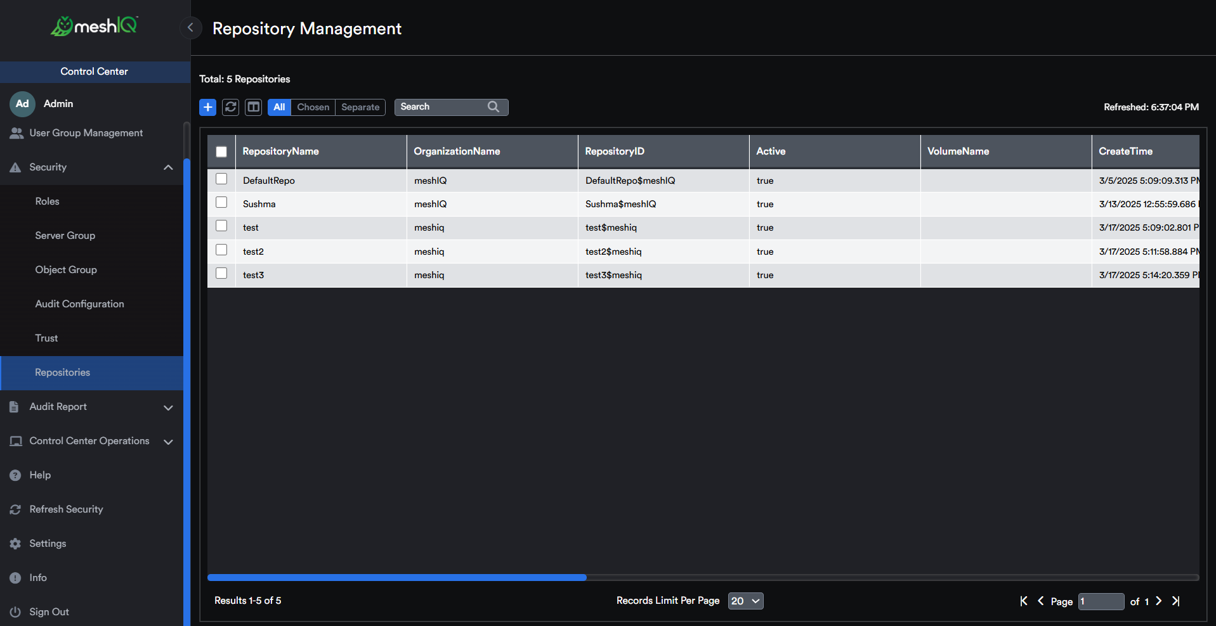This screenshot has height=626, width=1216.
Task: Sort by the RepositoryID column header
Action: tap(664, 151)
